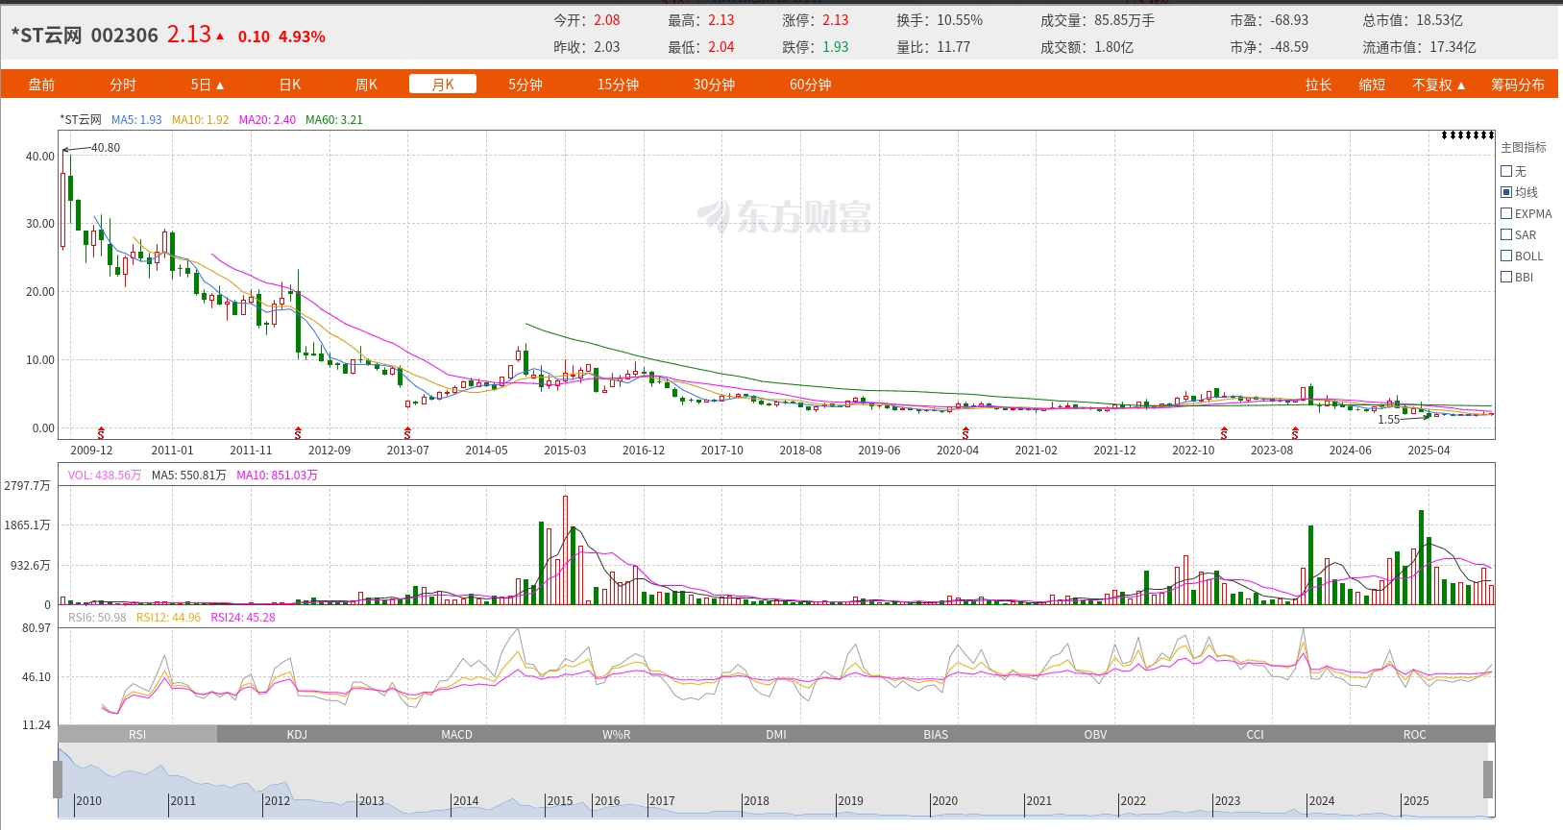Click the MA10: 1.92 legend text
This screenshot has width=1563, height=830.
point(201,120)
